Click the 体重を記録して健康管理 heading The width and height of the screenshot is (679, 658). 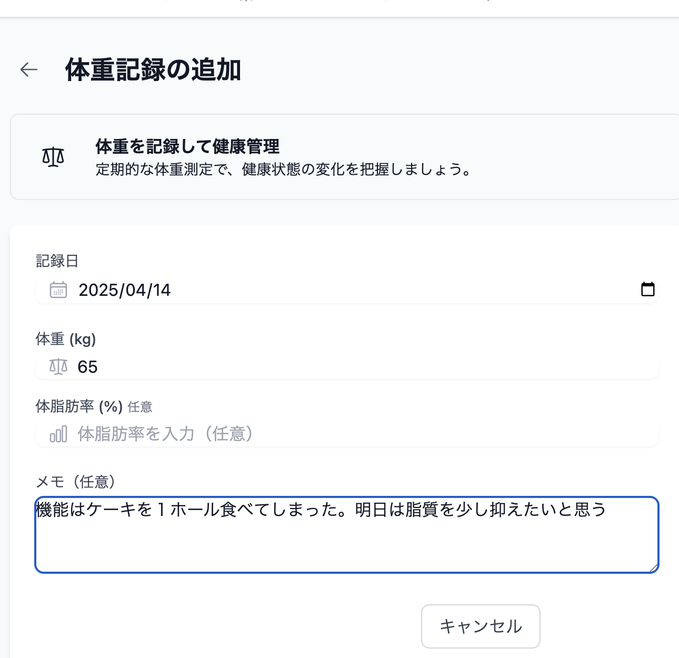[x=187, y=146]
